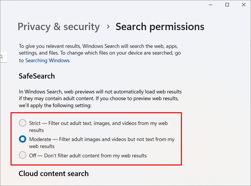The width and height of the screenshot is (251, 186).
Task: Click the minimize window icon
Action: 210,5
